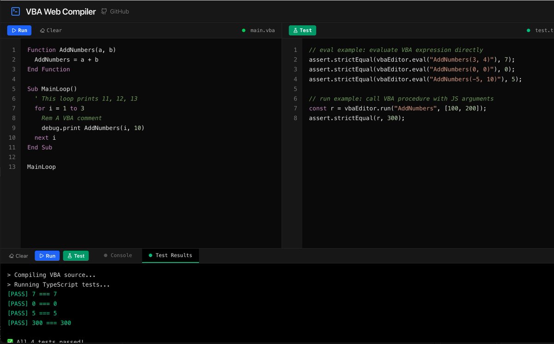The width and height of the screenshot is (554, 344).
Task: Click the VBA Web Compiler title
Action: tap(60, 12)
